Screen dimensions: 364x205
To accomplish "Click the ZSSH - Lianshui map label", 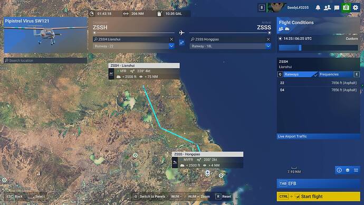I will tap(144, 66).
